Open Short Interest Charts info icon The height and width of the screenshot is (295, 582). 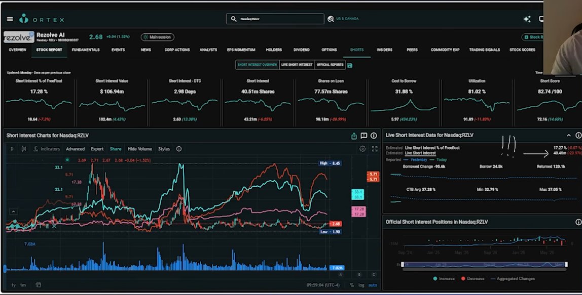(x=374, y=136)
